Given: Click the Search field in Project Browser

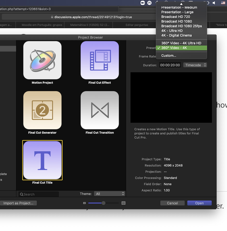Looking at the screenshot, I should pyautogui.click(x=39, y=194).
